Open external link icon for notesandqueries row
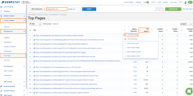Viewport: 193px width, 96px height. [34, 67]
